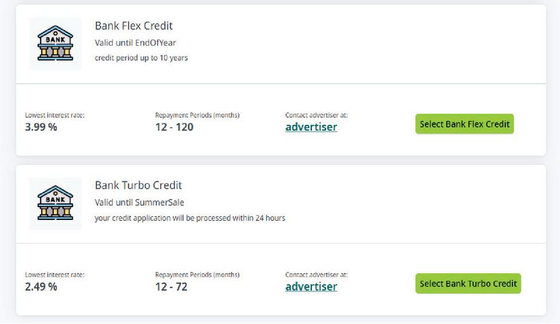The image size is (560, 324).
Task: Click Contact advertiser at label in Flex card
Action: click(x=316, y=115)
